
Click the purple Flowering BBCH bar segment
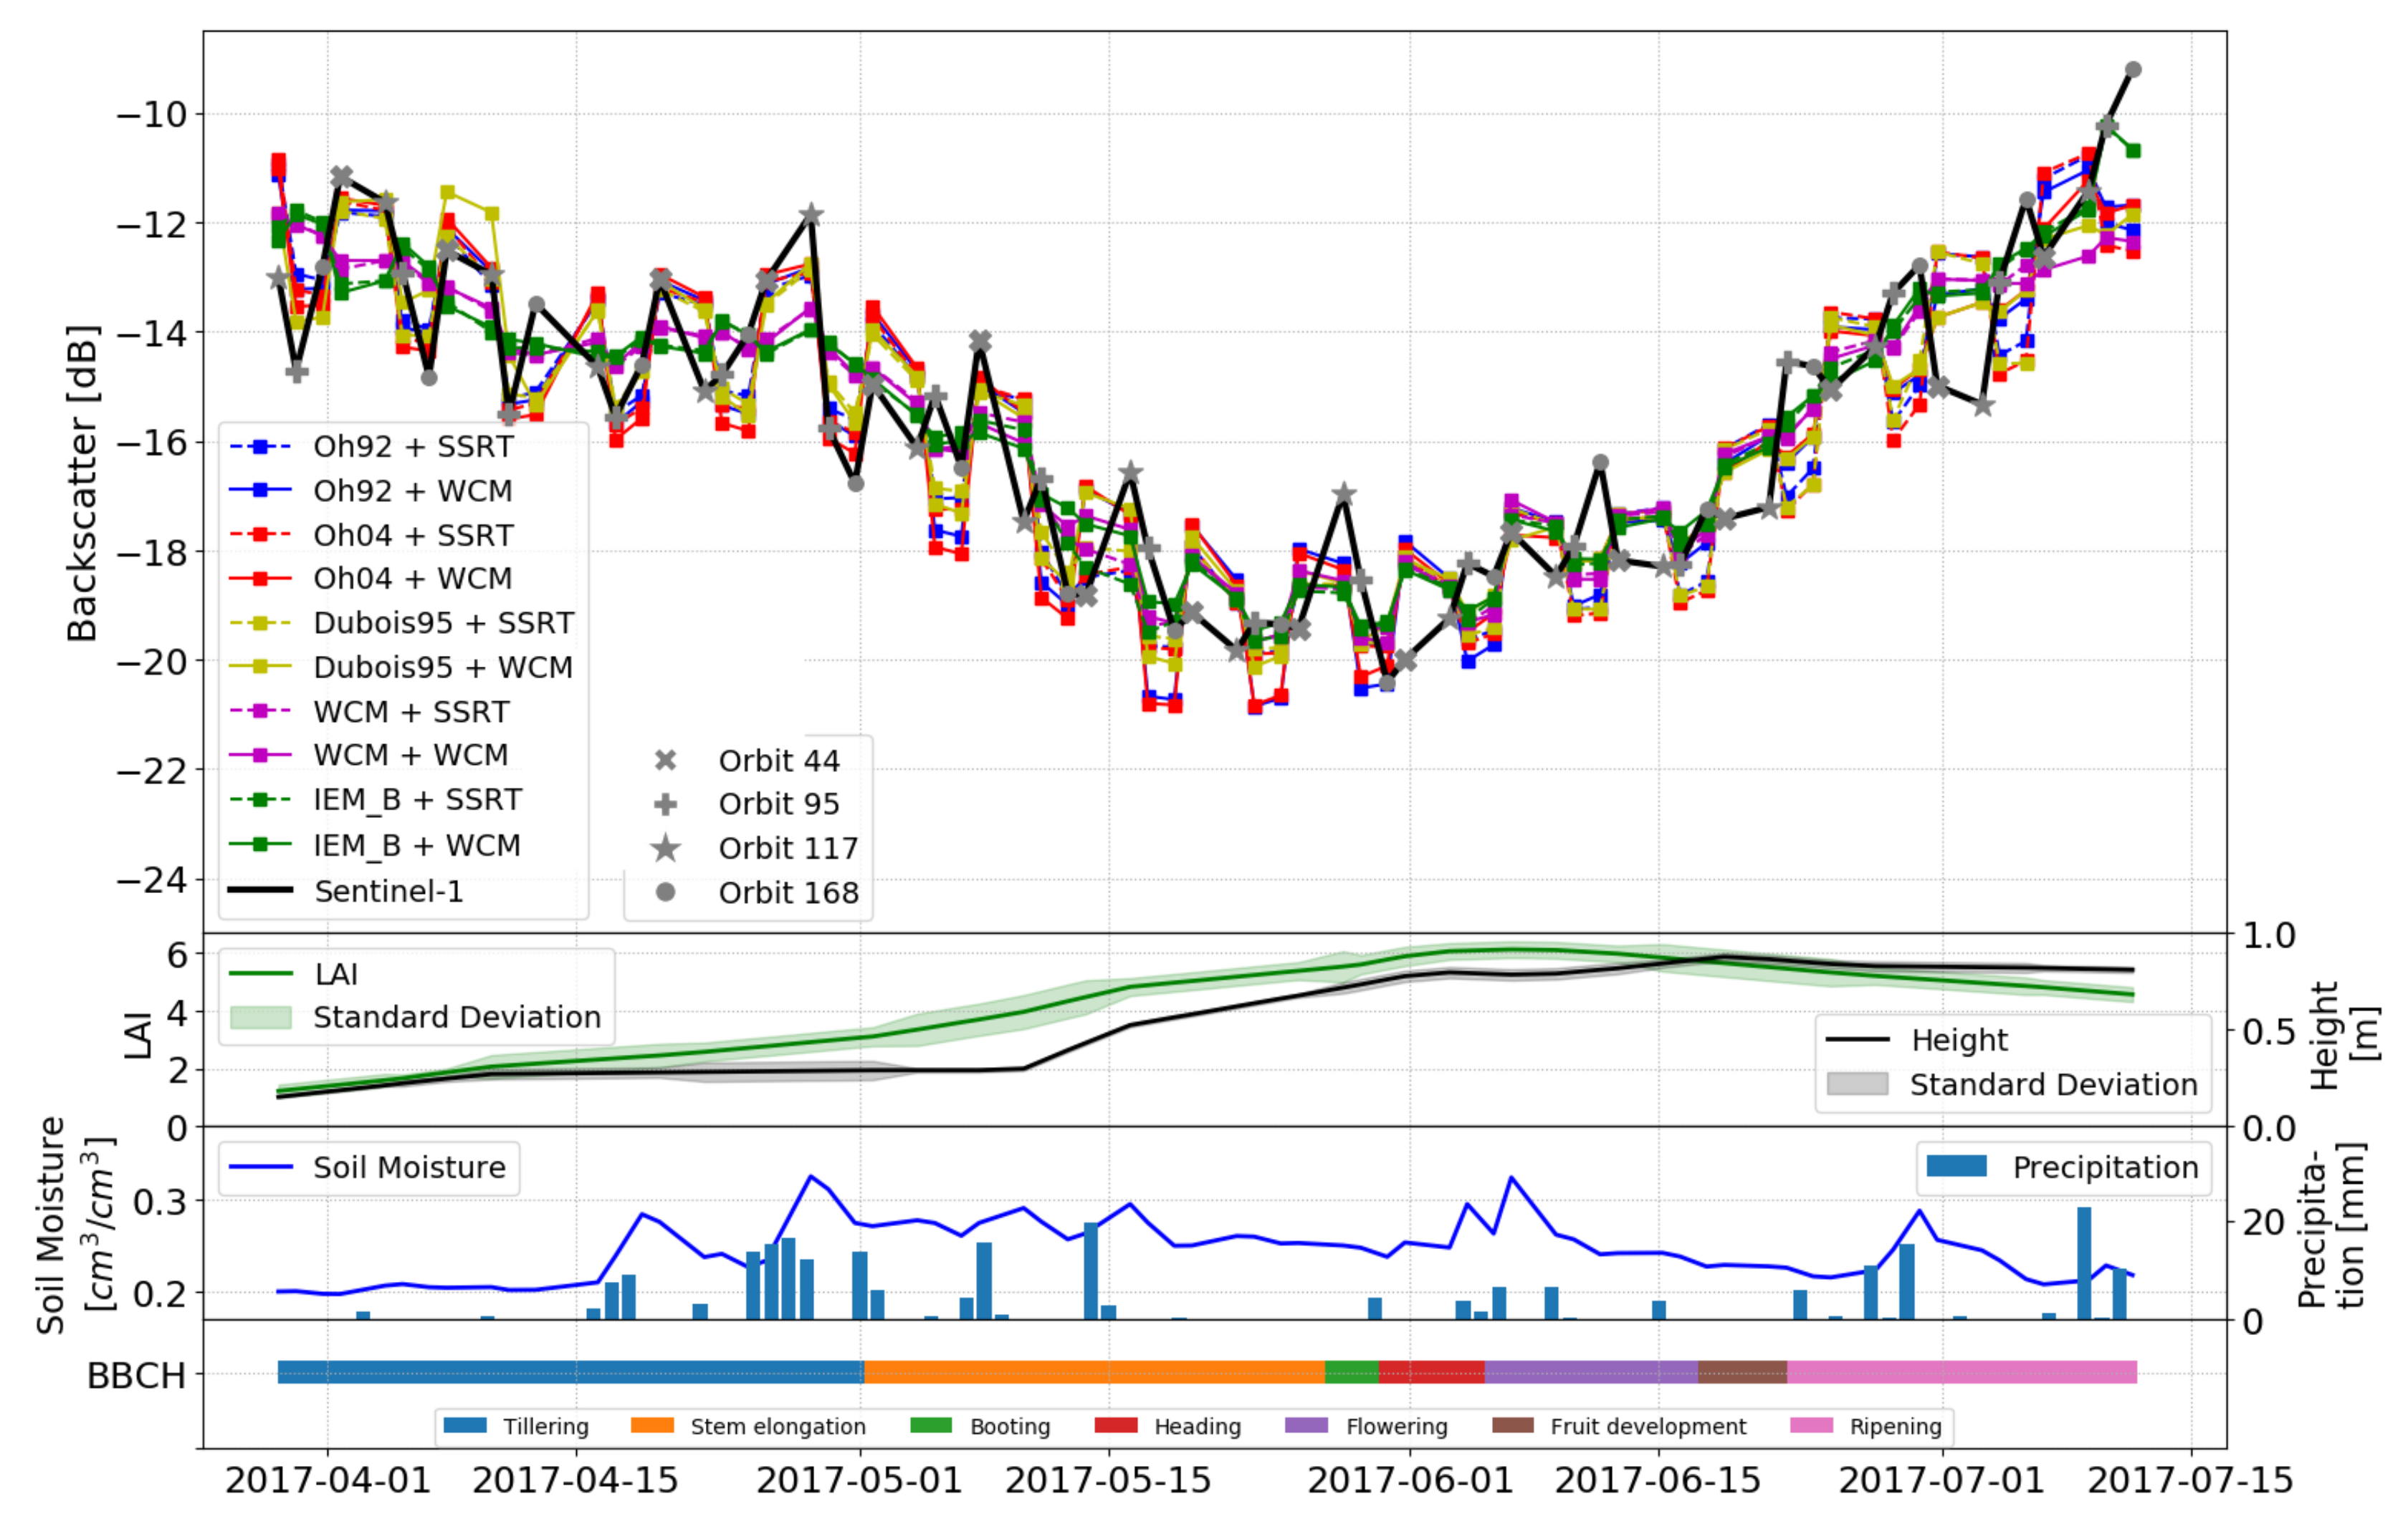point(1591,1372)
